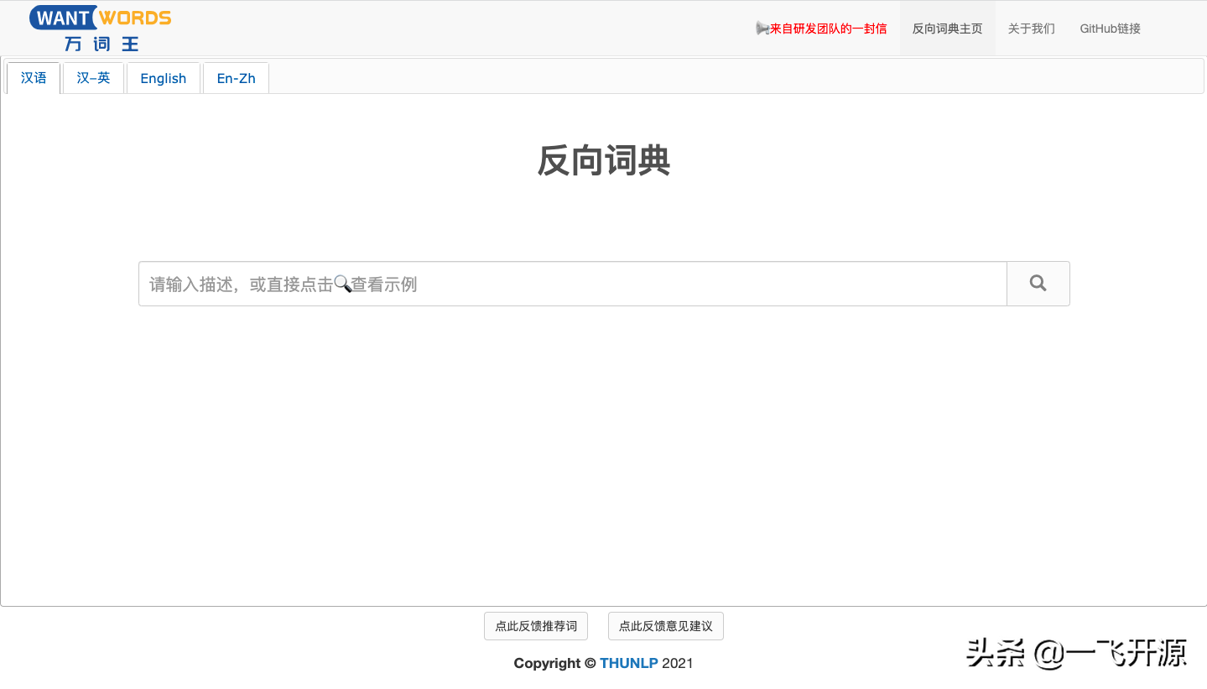This screenshot has width=1207, height=689.
Task: Click the search magnifier icon
Action: point(1038,284)
